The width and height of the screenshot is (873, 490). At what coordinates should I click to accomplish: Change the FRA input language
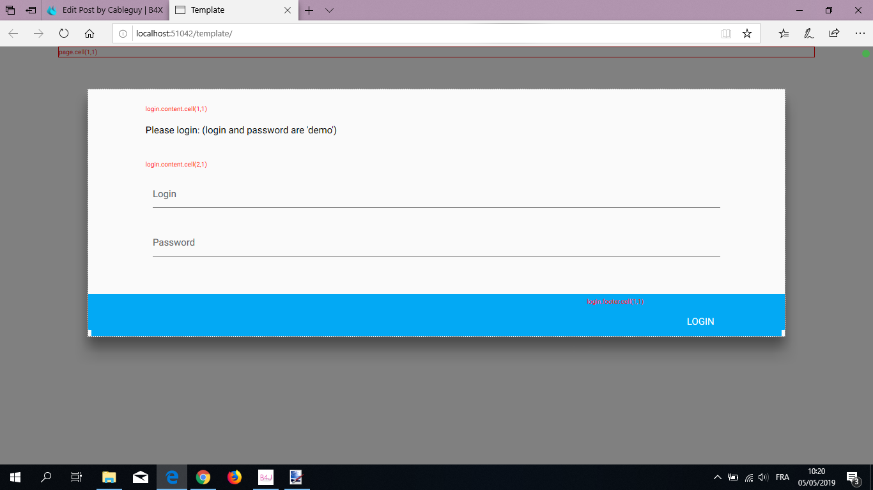(782, 477)
